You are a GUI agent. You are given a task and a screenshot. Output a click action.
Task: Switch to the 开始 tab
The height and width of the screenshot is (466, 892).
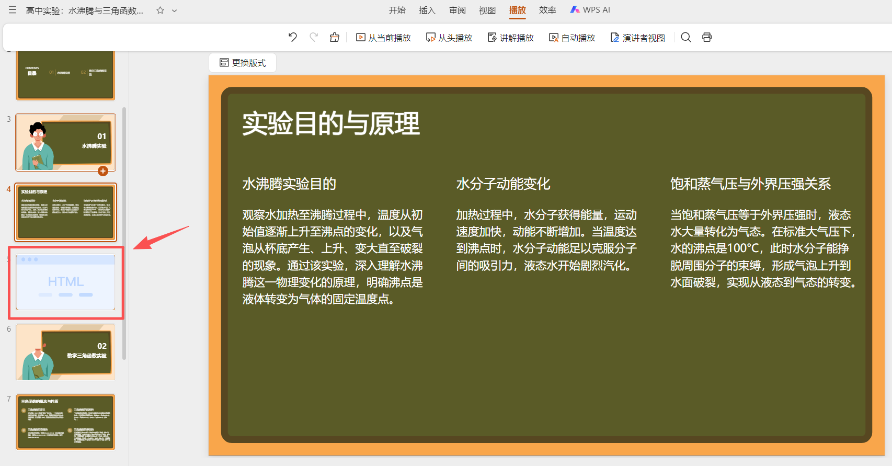coord(397,10)
